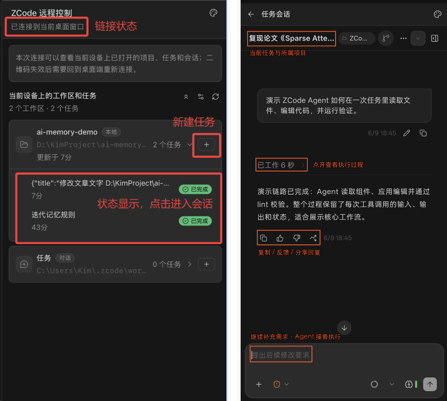Viewport: 447px width, 401px height.
Task: Copy the user message dated 6/9 18:45
Action: [x=423, y=133]
